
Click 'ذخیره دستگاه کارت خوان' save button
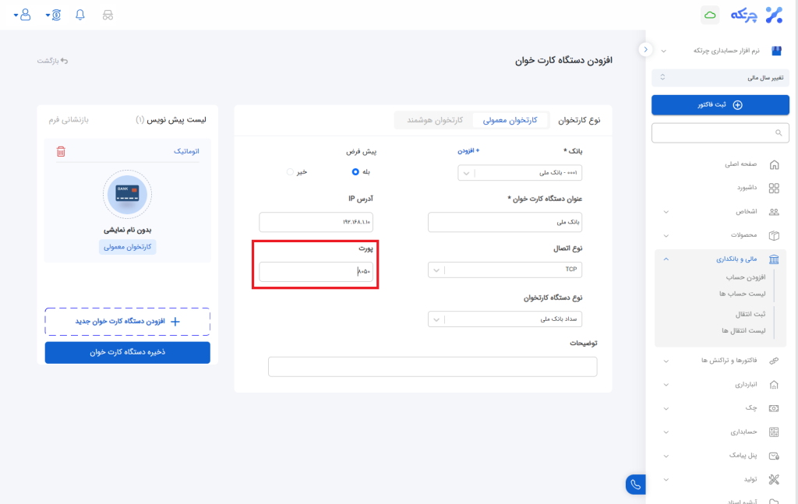pos(127,352)
